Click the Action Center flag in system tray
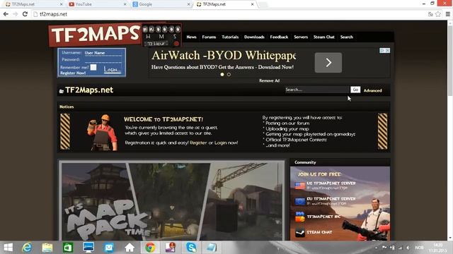This screenshot has height=254, width=453. pos(384,248)
